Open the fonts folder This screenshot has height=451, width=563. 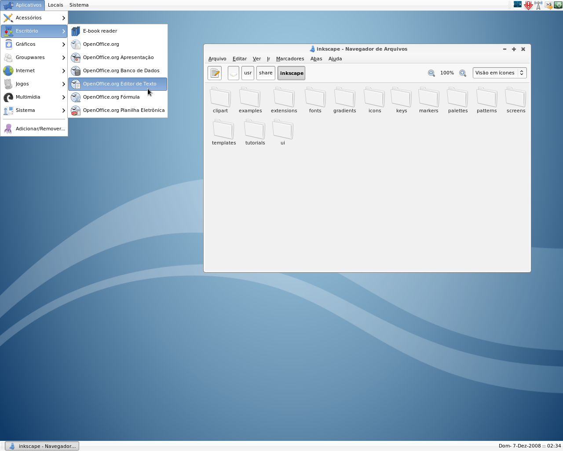(x=315, y=100)
